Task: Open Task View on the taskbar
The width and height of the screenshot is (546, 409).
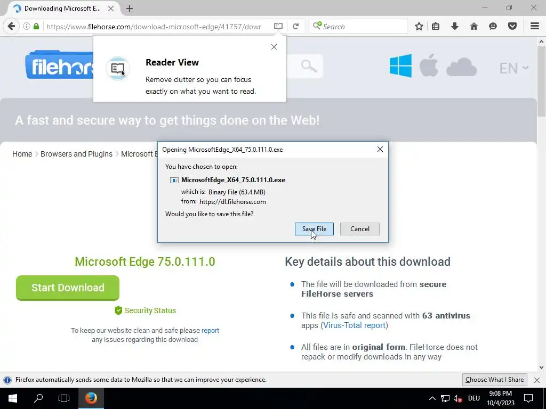Action: point(64,398)
